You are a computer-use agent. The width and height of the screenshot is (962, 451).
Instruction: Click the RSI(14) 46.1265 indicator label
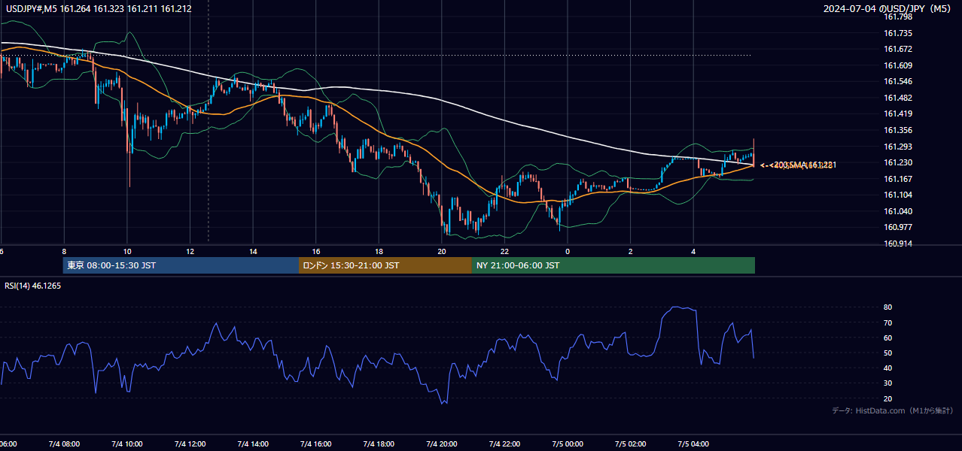point(33,286)
